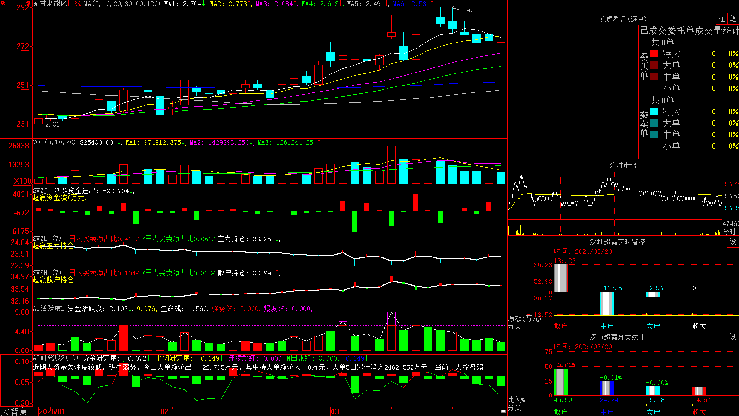Click the dark red 大单 swatch under 委买单

[654, 65]
